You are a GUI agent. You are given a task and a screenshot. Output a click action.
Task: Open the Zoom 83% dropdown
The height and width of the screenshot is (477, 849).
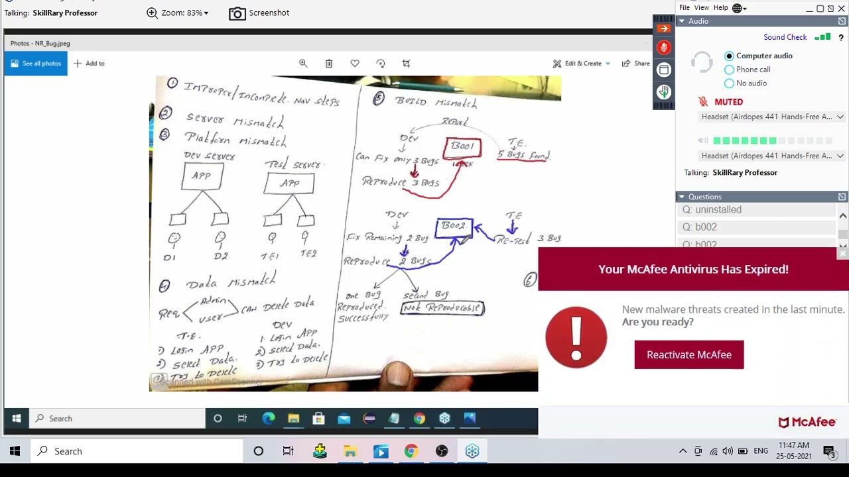[178, 13]
